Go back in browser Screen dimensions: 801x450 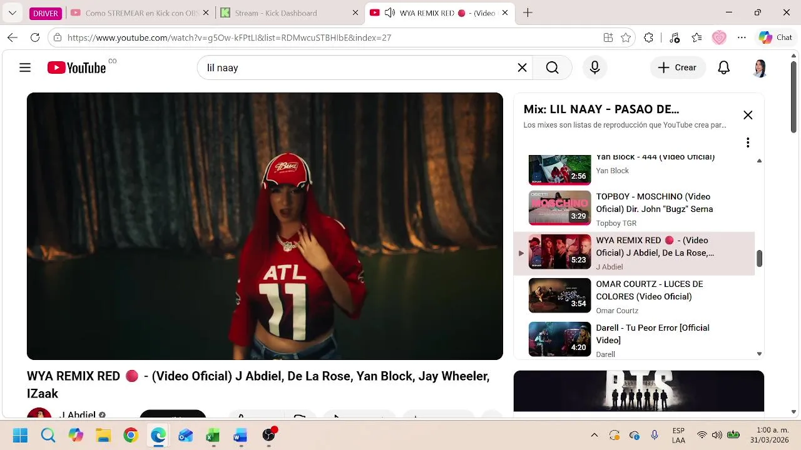tap(13, 37)
